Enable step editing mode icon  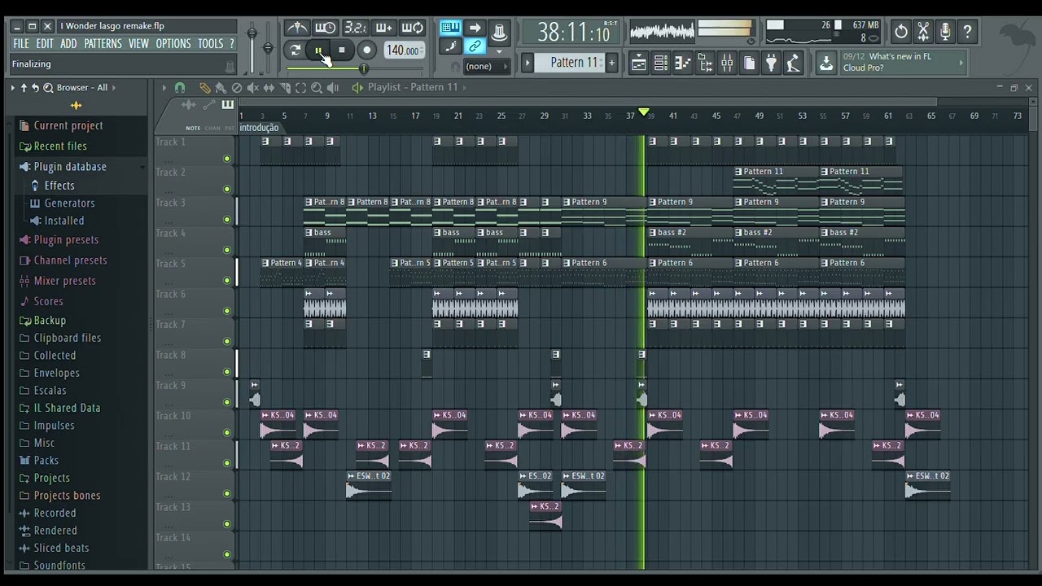(450, 47)
